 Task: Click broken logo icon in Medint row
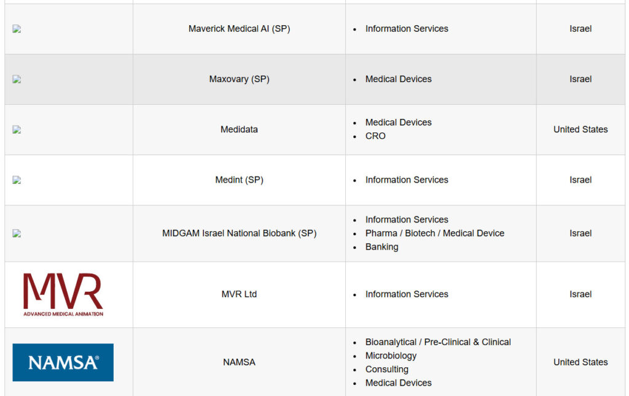(x=17, y=180)
